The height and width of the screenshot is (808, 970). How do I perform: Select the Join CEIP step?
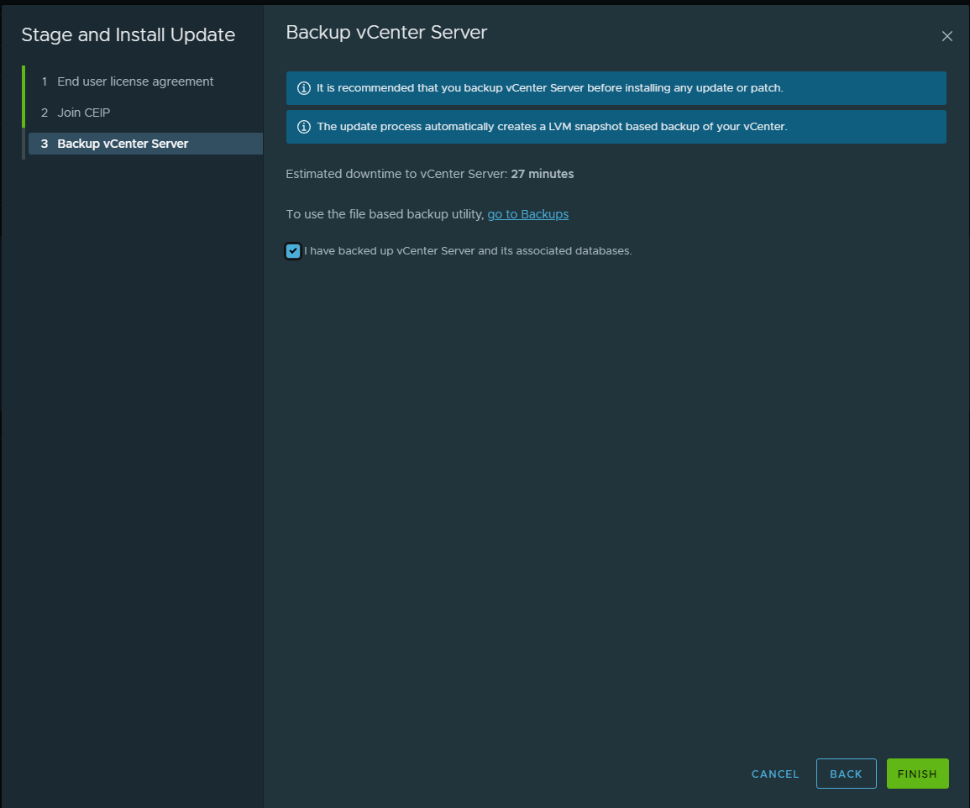click(x=83, y=113)
